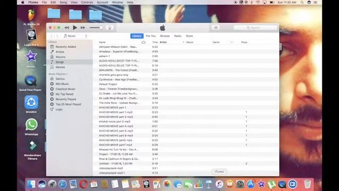Open the Browse tab
This screenshot has width=339, height=191.
coord(165,36)
